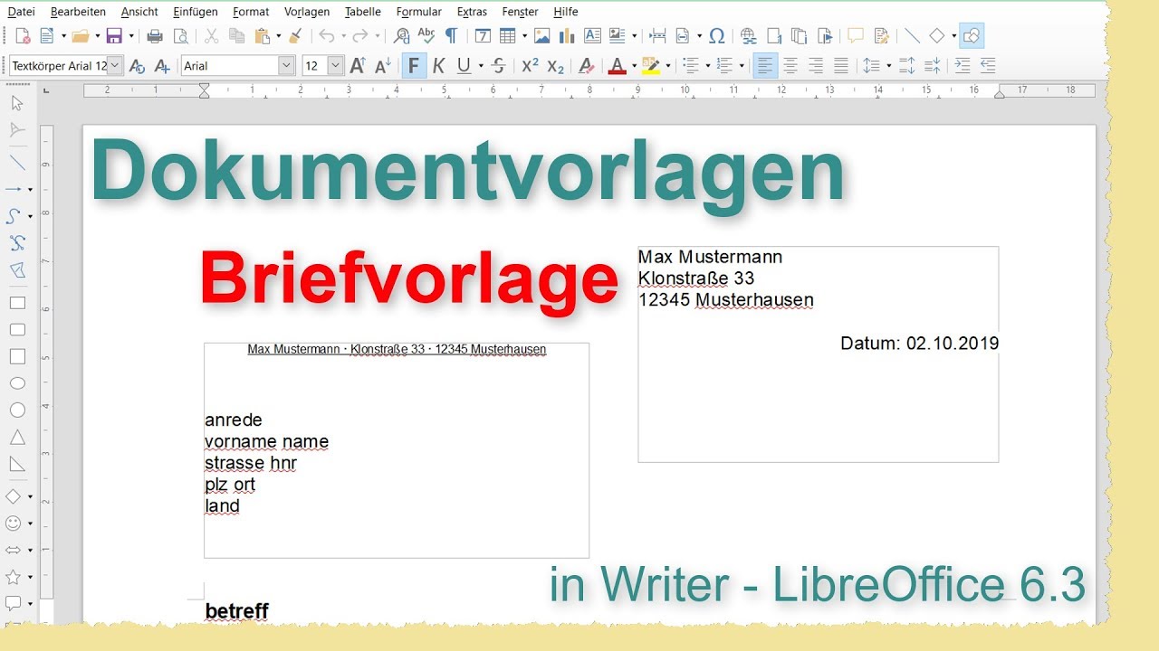Open the Bearbeiten menu
The height and width of the screenshot is (651, 1159).
(x=78, y=12)
